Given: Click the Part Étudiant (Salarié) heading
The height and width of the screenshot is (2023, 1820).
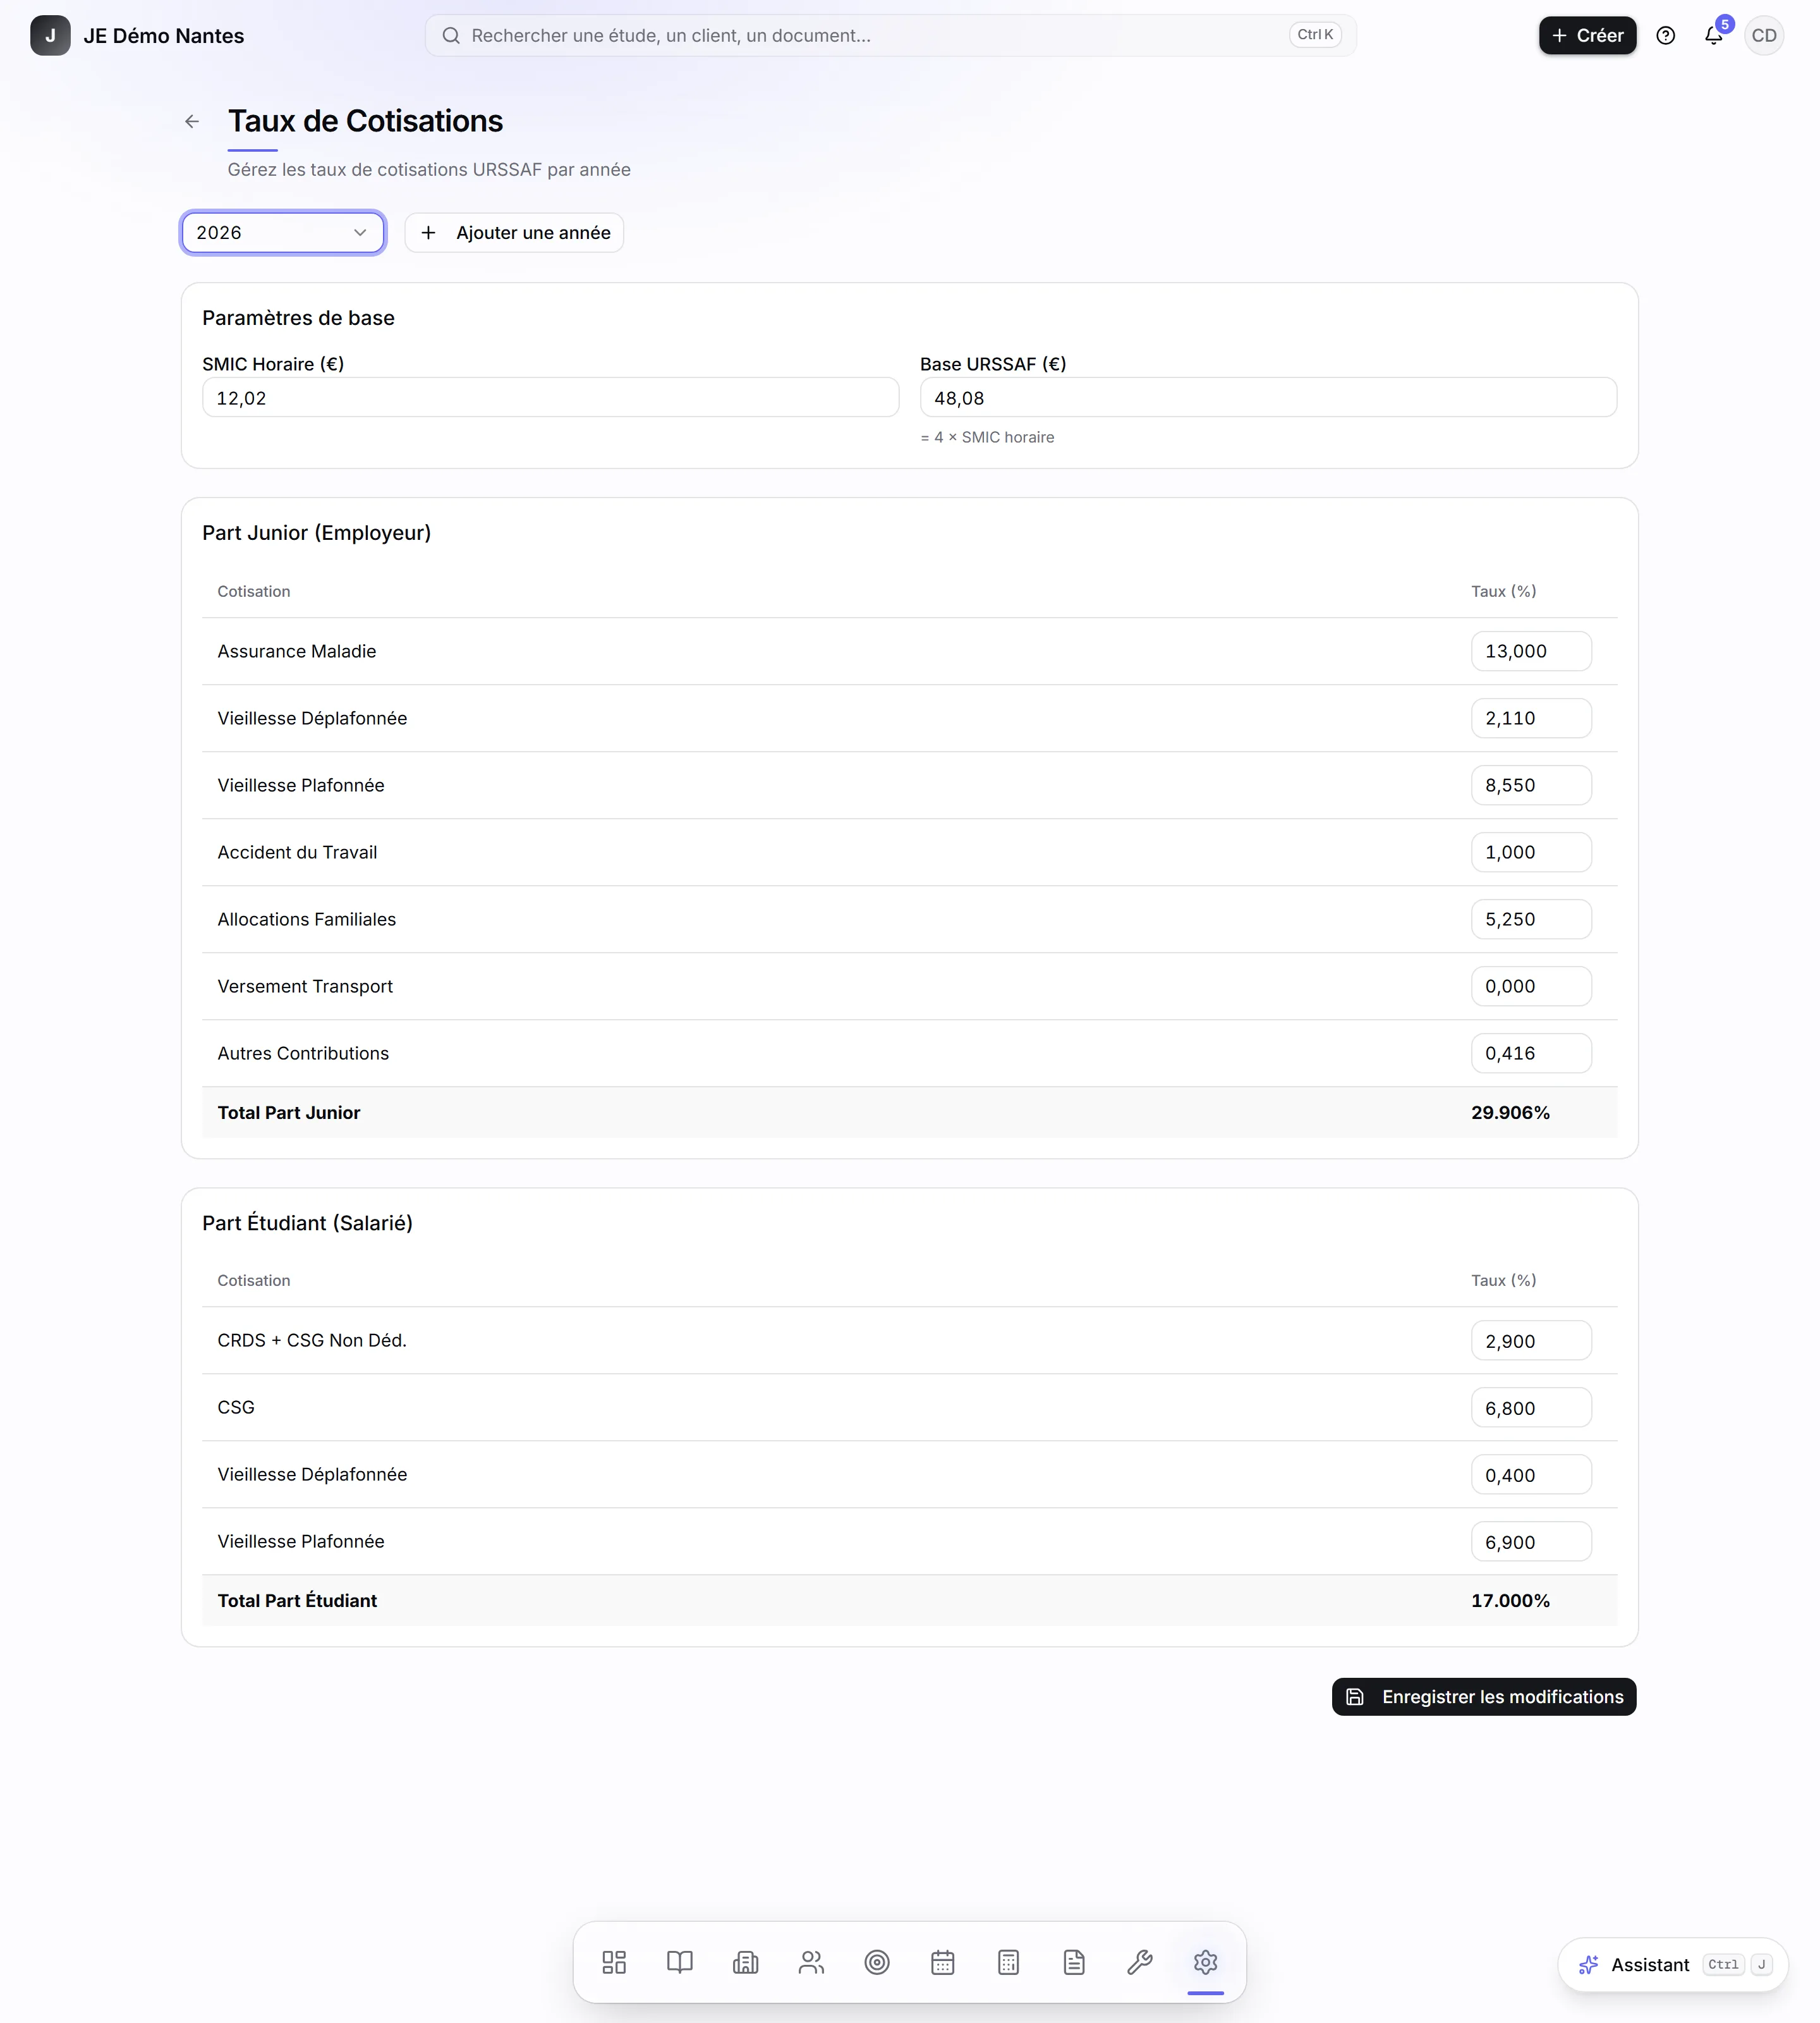Looking at the screenshot, I should click(307, 1224).
